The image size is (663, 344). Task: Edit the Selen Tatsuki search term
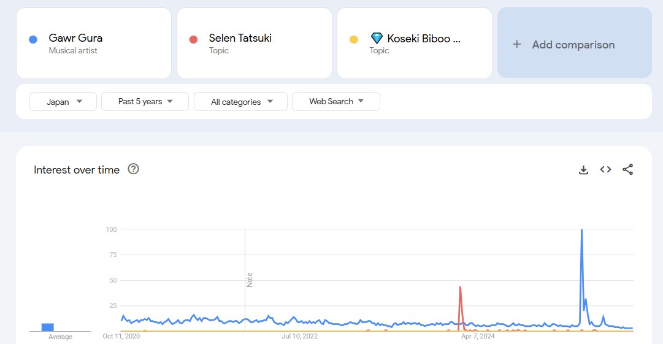click(240, 38)
